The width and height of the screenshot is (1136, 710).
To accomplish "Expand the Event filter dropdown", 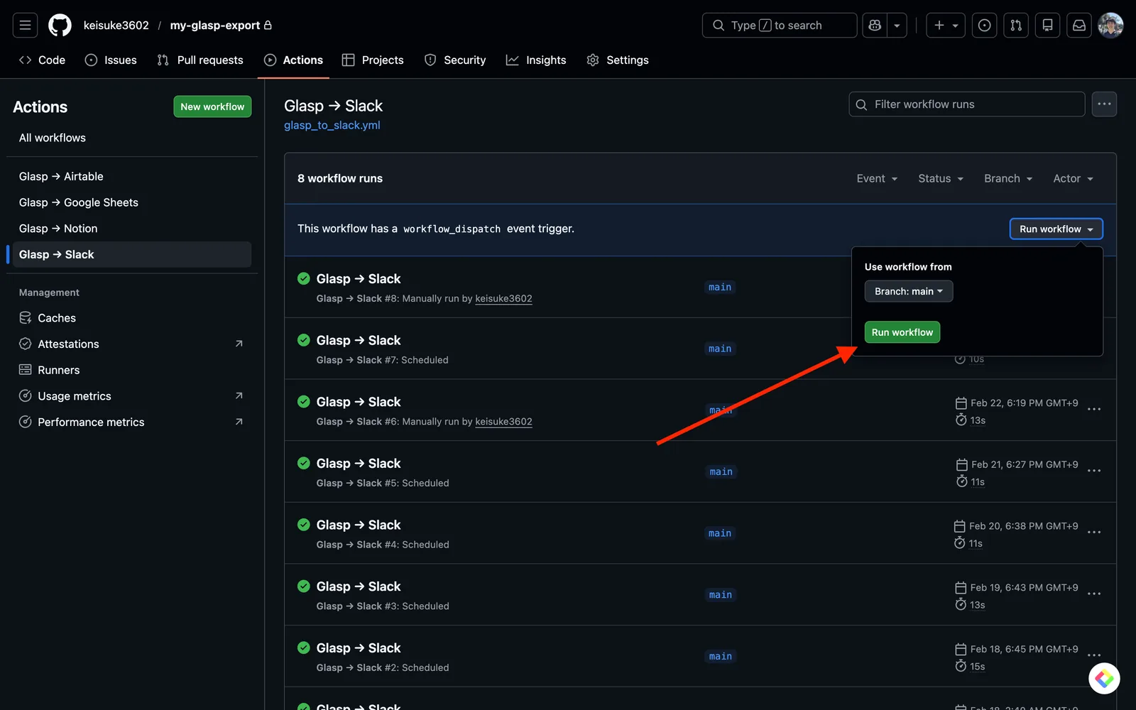I will tap(877, 179).
